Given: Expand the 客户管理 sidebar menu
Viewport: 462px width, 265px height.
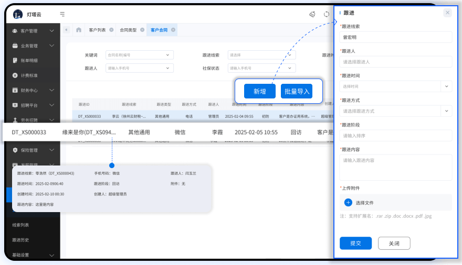Looking at the screenshot, I should 51,31.
